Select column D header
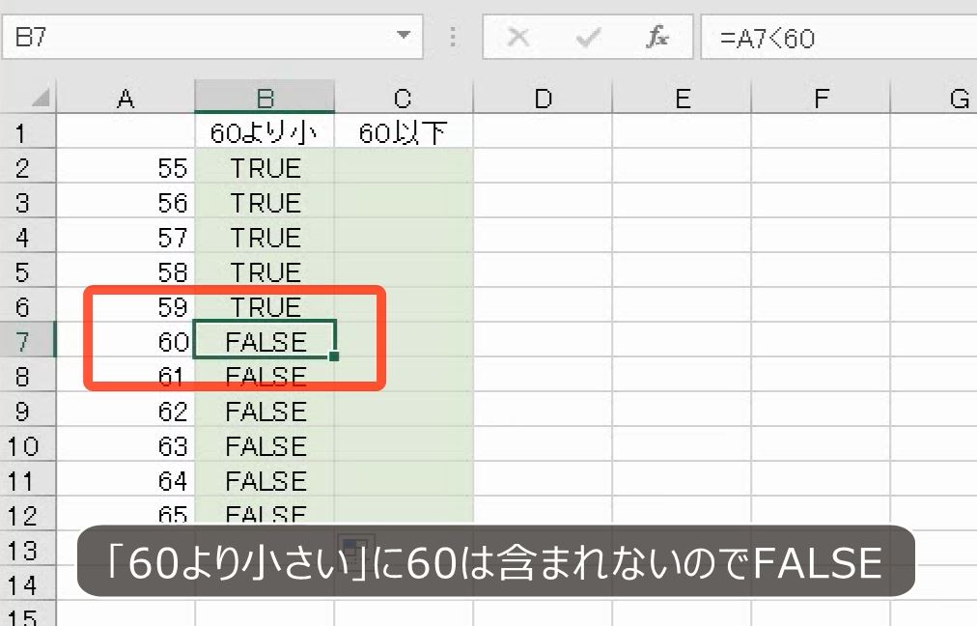The height and width of the screenshot is (626, 977). pos(543,98)
